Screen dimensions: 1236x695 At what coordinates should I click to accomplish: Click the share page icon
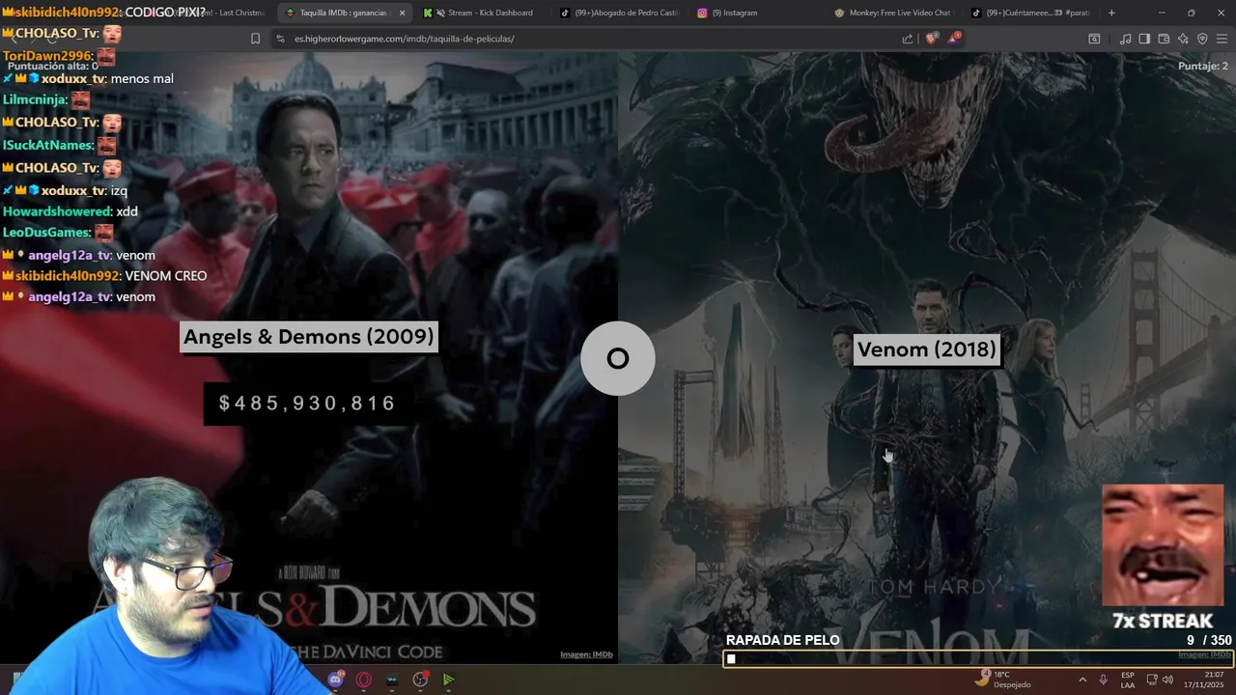coord(908,39)
